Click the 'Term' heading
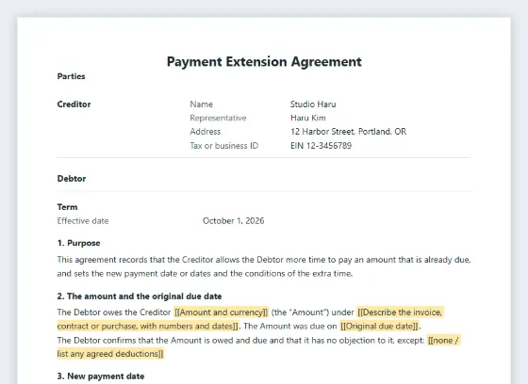Viewport: 528px width, 384px height. 67,207
